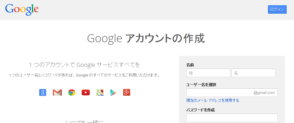Screen dimensions: 294x123
Task: Focus the 名 (first name) field
Action: coord(253,73)
